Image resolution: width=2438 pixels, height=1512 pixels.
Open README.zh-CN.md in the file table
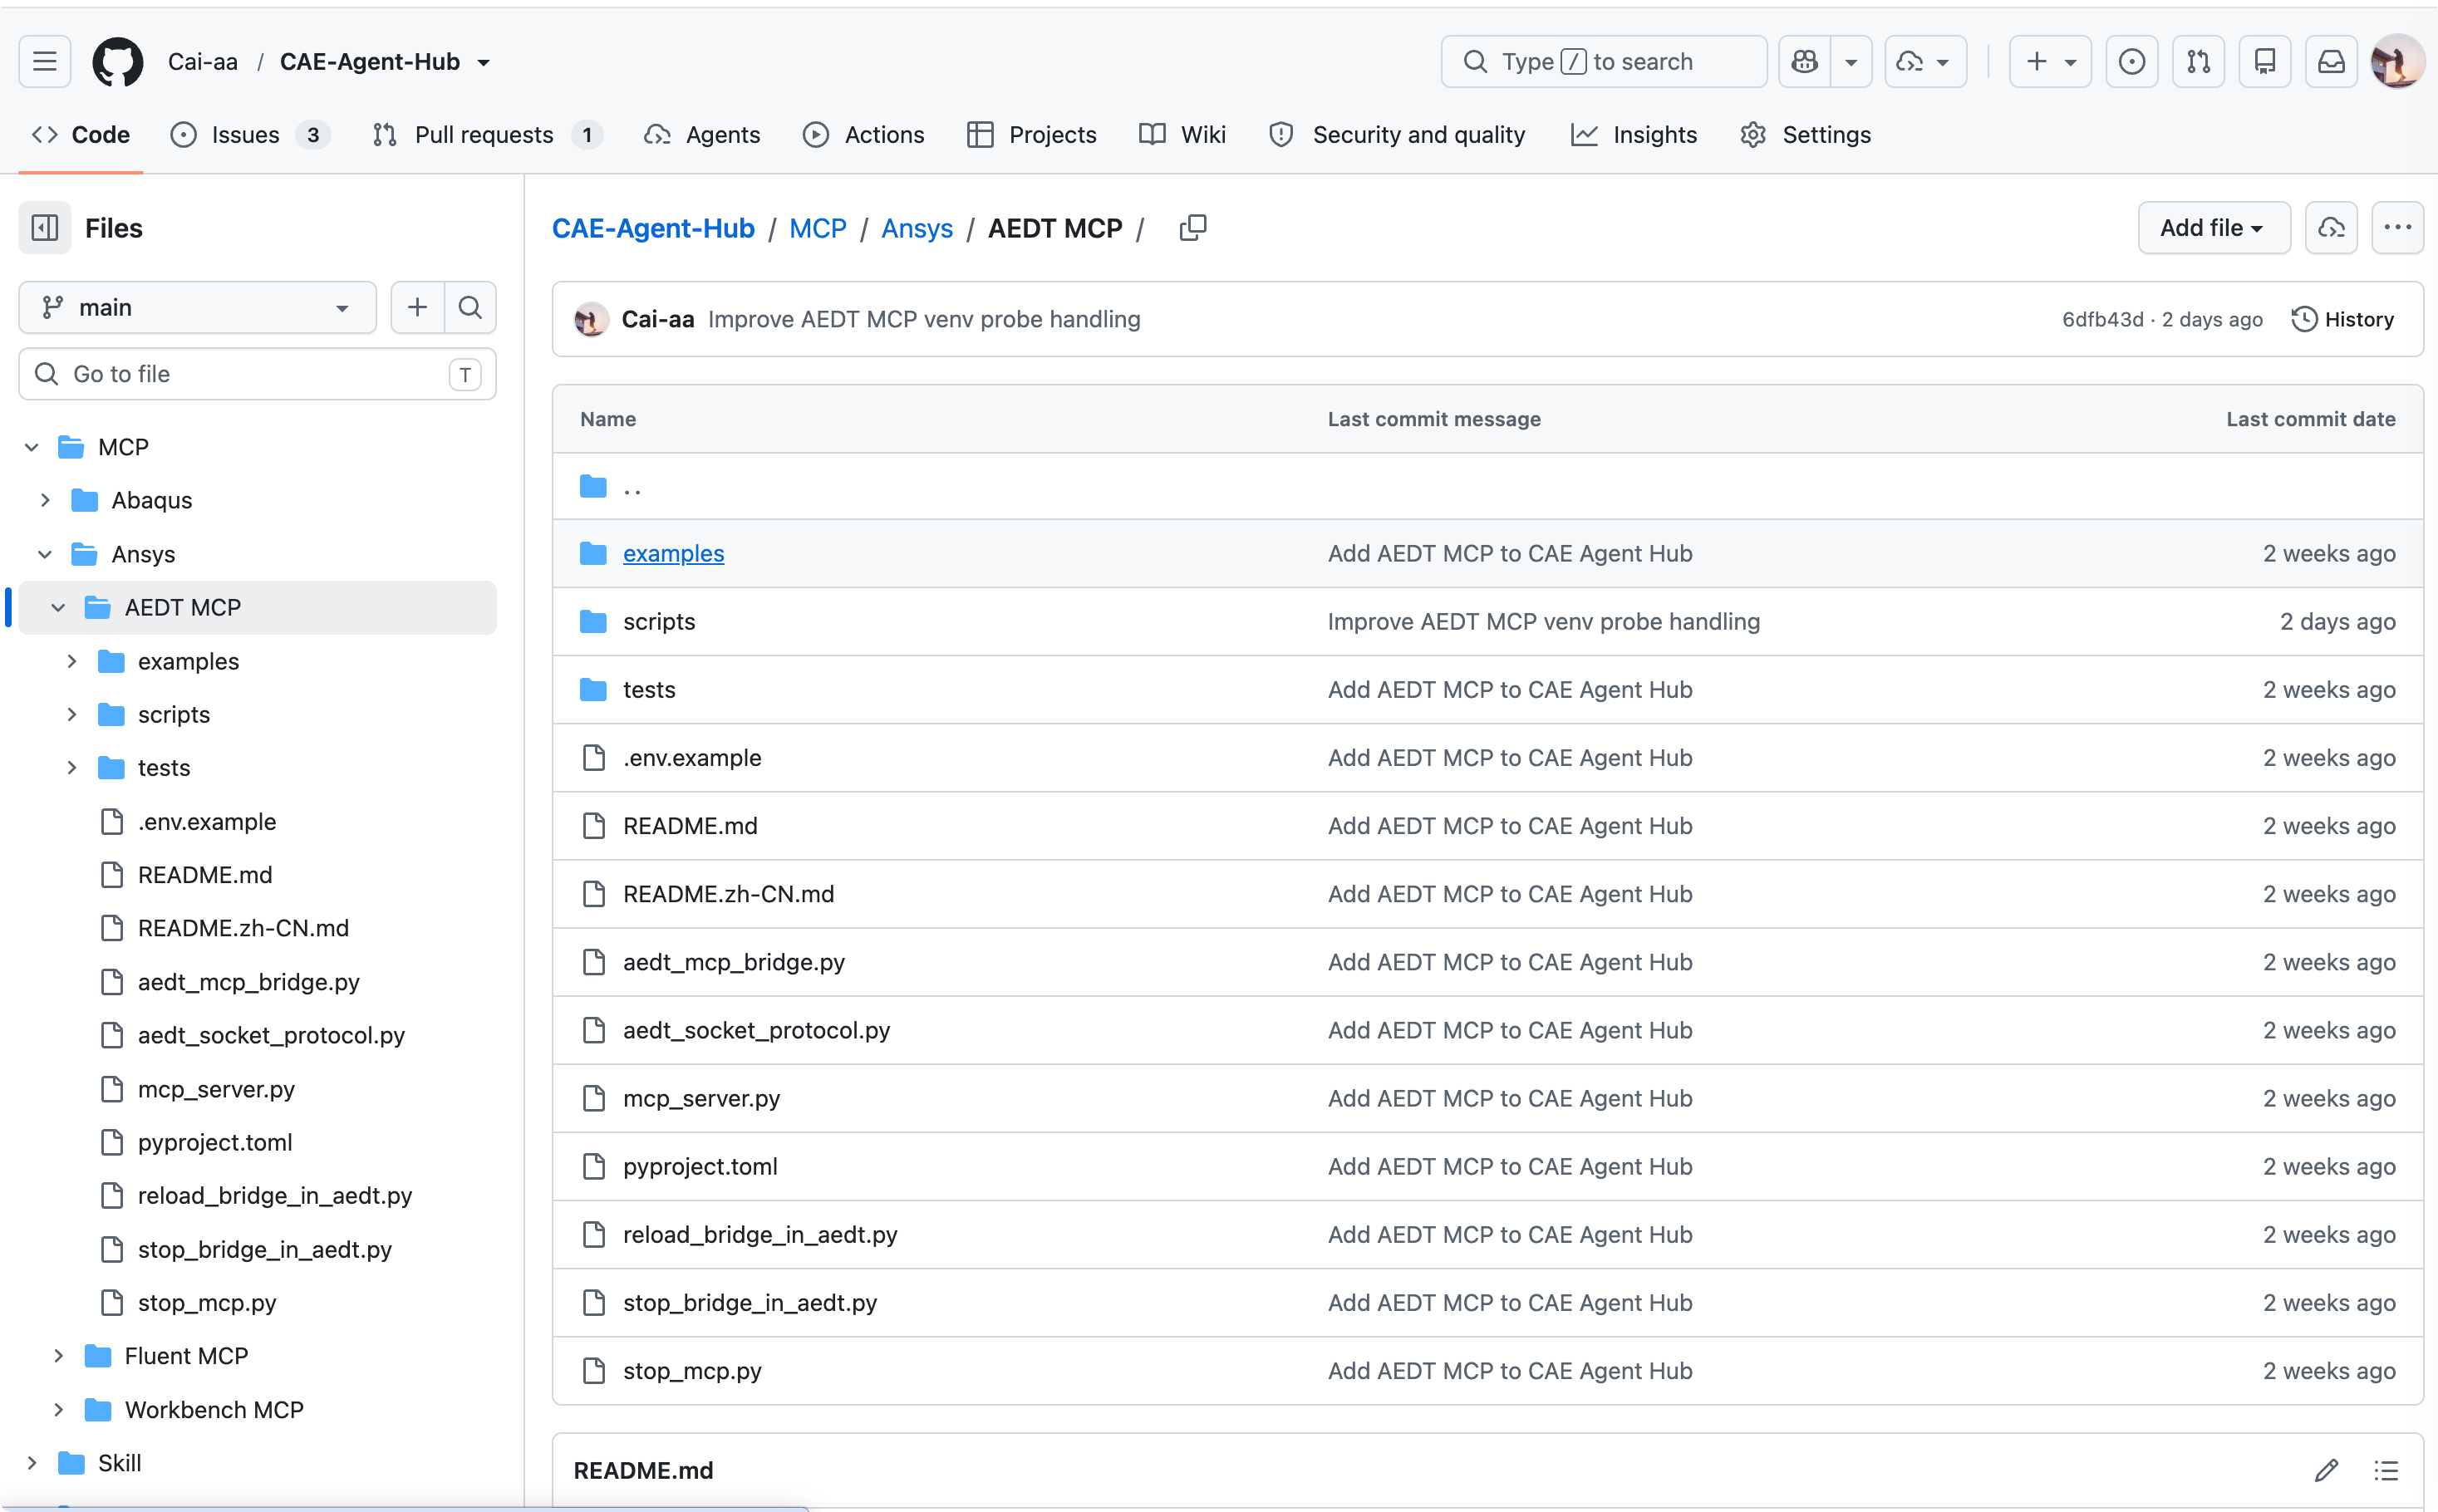click(x=728, y=894)
